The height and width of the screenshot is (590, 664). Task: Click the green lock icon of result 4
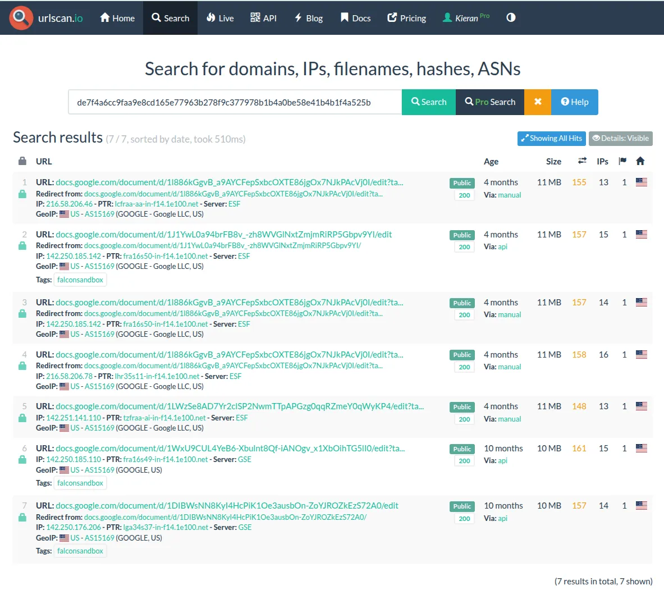tap(22, 366)
